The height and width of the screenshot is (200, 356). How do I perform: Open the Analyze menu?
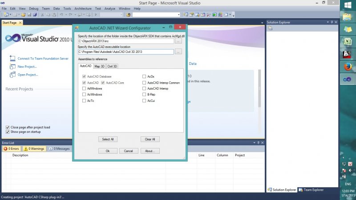[109, 8]
